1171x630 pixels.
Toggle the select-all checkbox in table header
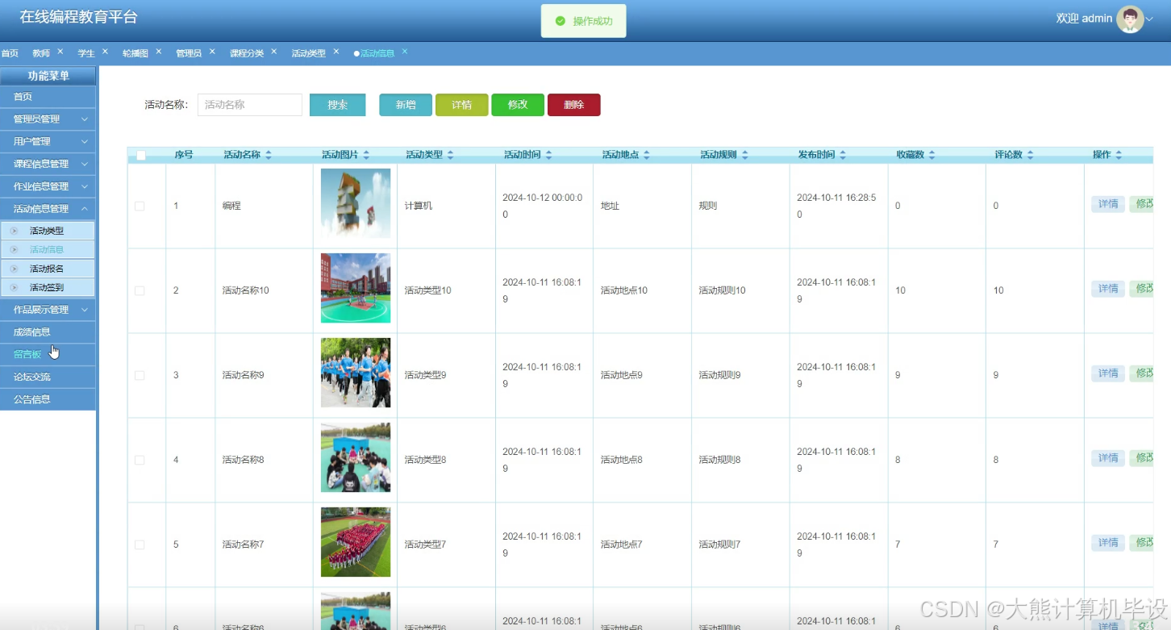point(141,155)
